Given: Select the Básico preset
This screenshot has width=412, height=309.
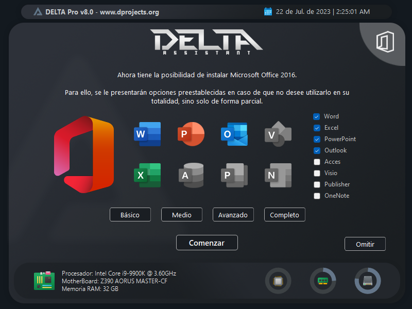Looking at the screenshot, I should click(x=130, y=215).
